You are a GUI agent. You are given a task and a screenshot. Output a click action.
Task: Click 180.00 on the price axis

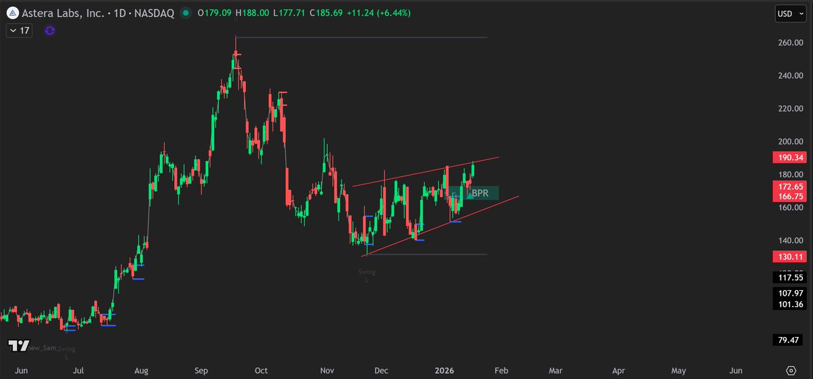click(x=790, y=174)
